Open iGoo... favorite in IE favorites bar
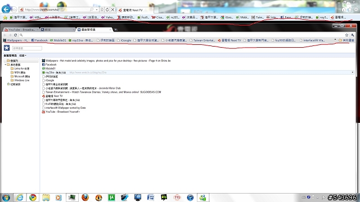The height and width of the screenshot is (202, 360). 227,17
